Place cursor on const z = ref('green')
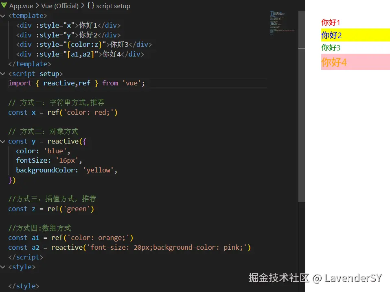The height and width of the screenshot is (292, 390). 51,209
